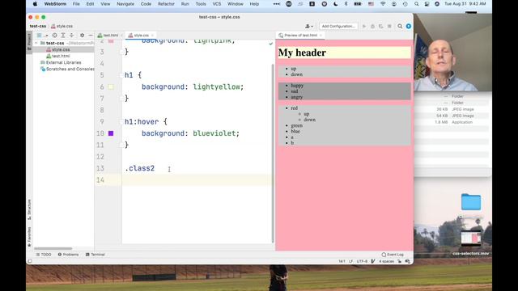
Task: Click My header heading in preview
Action: pyautogui.click(x=302, y=53)
